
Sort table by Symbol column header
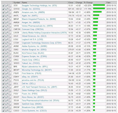point(17,3)
